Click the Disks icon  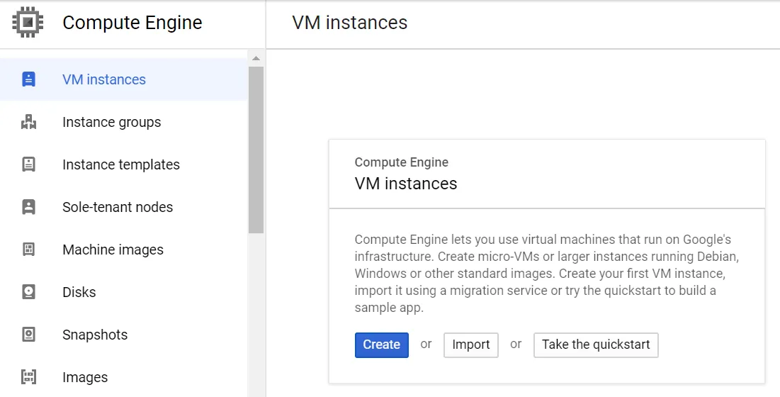29,292
